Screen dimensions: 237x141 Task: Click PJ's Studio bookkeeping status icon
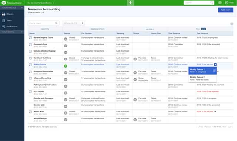[x=66, y=93]
